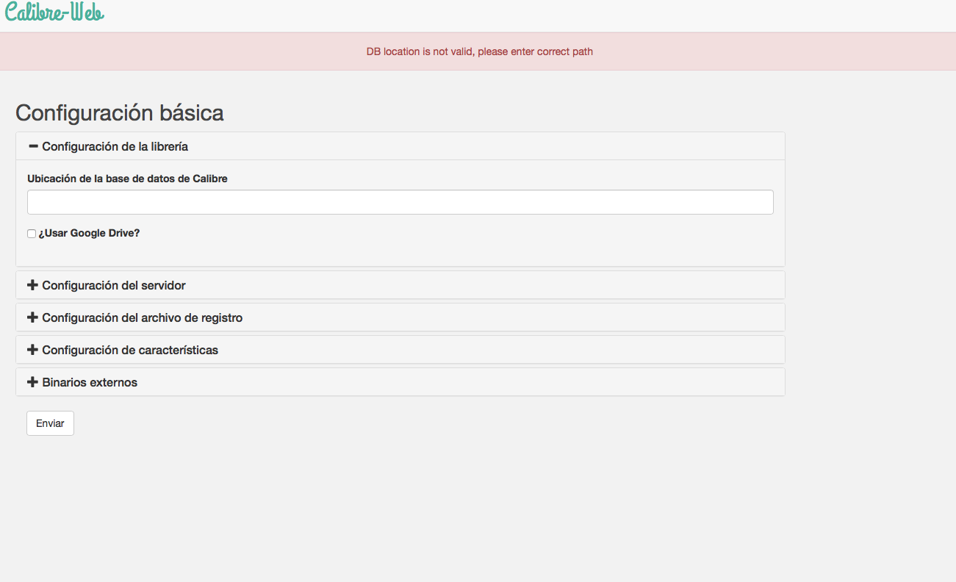
Task: Enable the Usar Google Drive checkbox
Action: (x=32, y=234)
